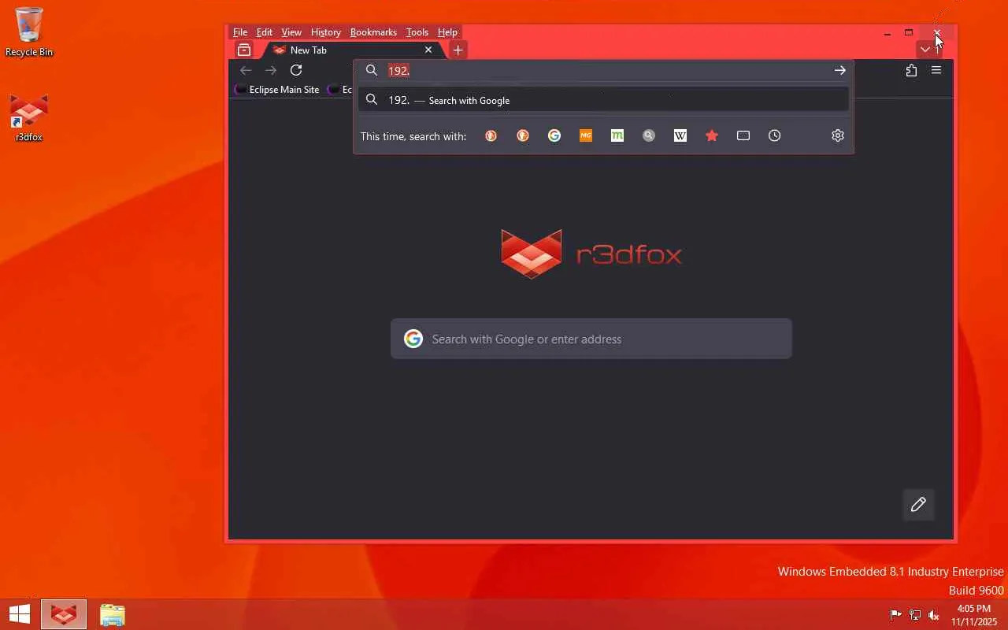Go back one page
Screen dimensions: 1008x630
(x=246, y=70)
